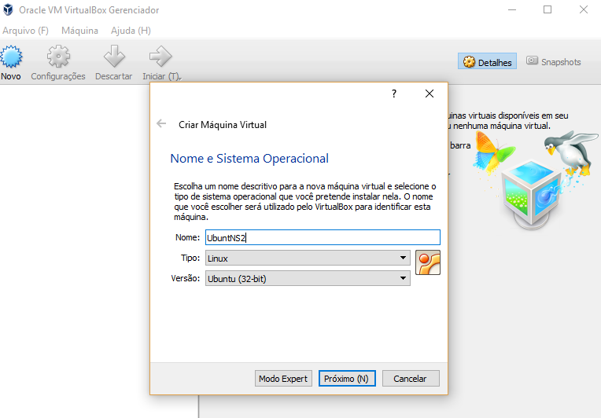601x418 pixels.
Task: Open the Tipo dropdown showing Linux
Action: click(308, 258)
